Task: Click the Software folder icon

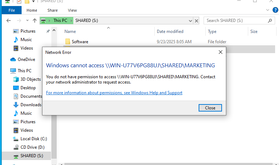Action: (68, 42)
